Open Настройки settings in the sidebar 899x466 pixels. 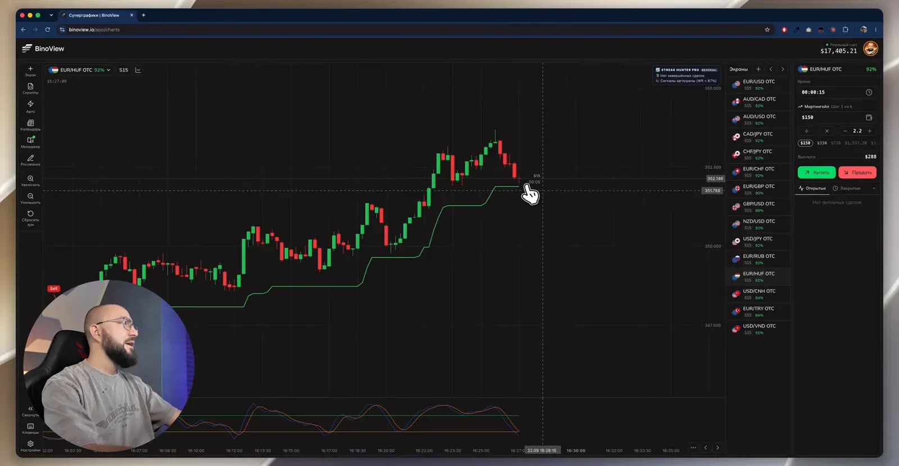[30, 446]
